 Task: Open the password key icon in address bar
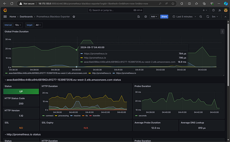(x=160, y=4)
